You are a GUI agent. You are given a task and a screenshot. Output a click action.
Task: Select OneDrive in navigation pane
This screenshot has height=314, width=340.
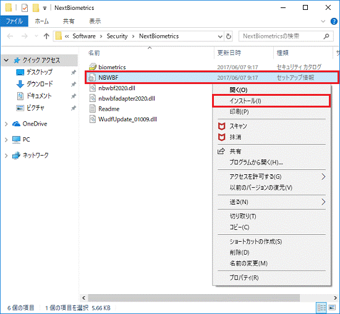tap(35, 124)
